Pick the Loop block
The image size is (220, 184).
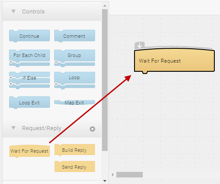click(75, 80)
